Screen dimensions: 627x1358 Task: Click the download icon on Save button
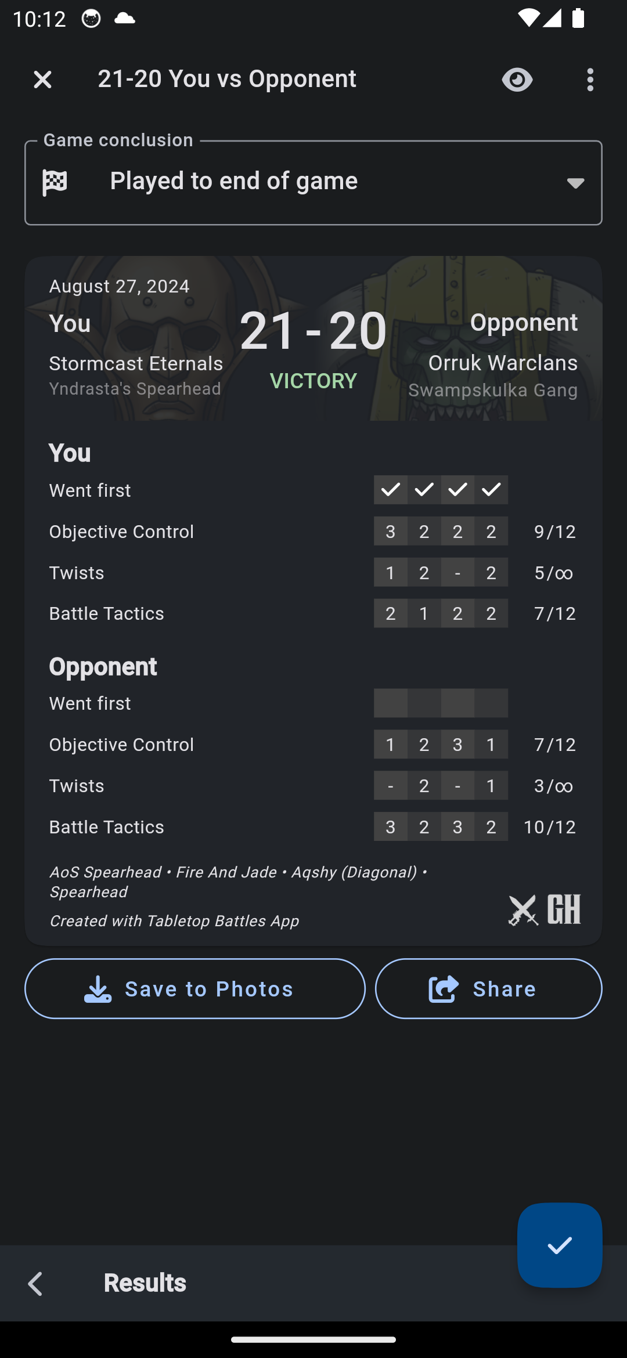98,988
